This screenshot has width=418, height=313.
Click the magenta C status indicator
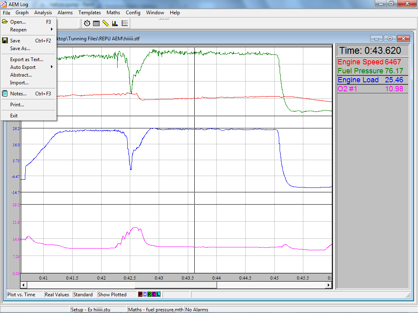[x=154, y=294]
